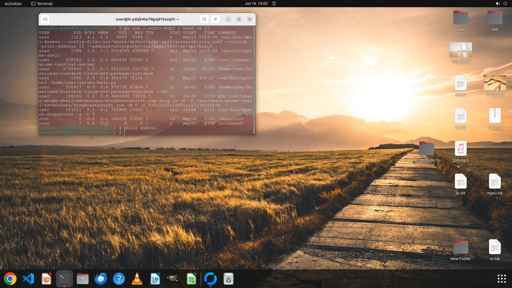Show all applications grid
The height and width of the screenshot is (288, 512).
(x=502, y=279)
